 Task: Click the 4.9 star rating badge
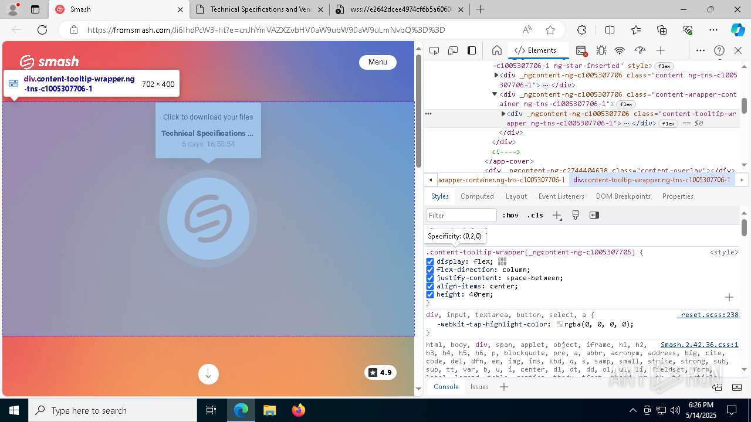[x=380, y=372]
